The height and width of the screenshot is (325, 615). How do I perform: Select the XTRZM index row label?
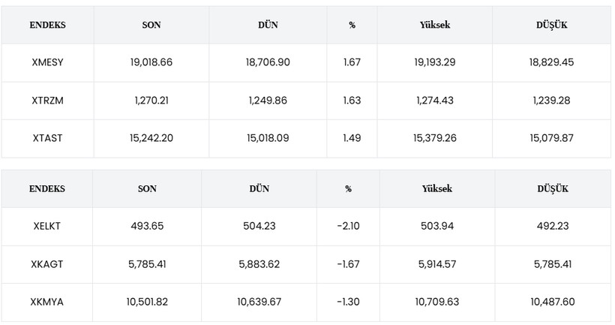48,101
